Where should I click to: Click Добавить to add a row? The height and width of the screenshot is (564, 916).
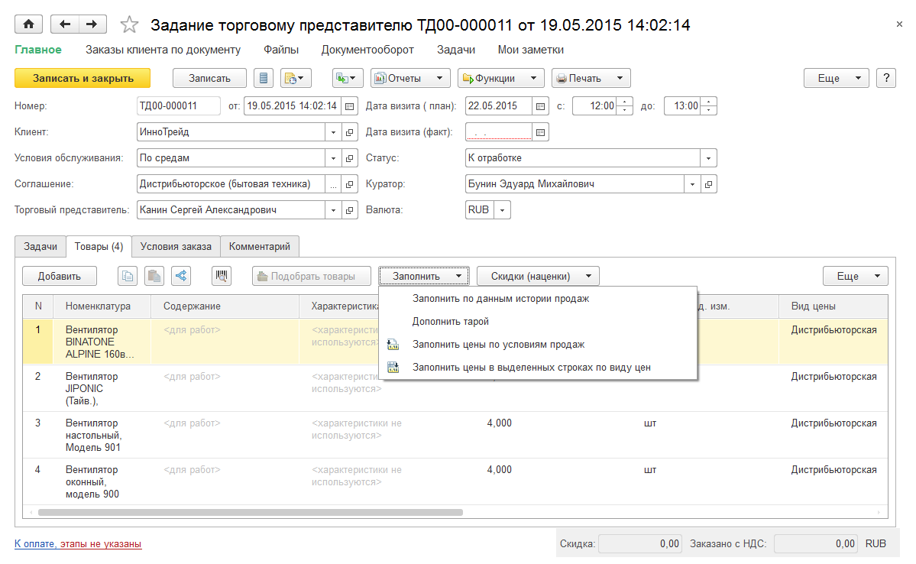tap(60, 276)
